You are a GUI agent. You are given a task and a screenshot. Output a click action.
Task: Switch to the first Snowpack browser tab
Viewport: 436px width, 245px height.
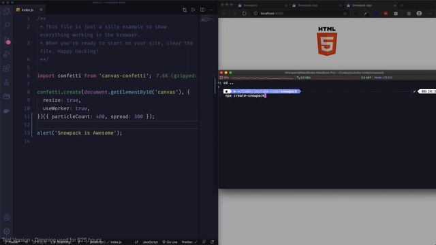point(262,5)
